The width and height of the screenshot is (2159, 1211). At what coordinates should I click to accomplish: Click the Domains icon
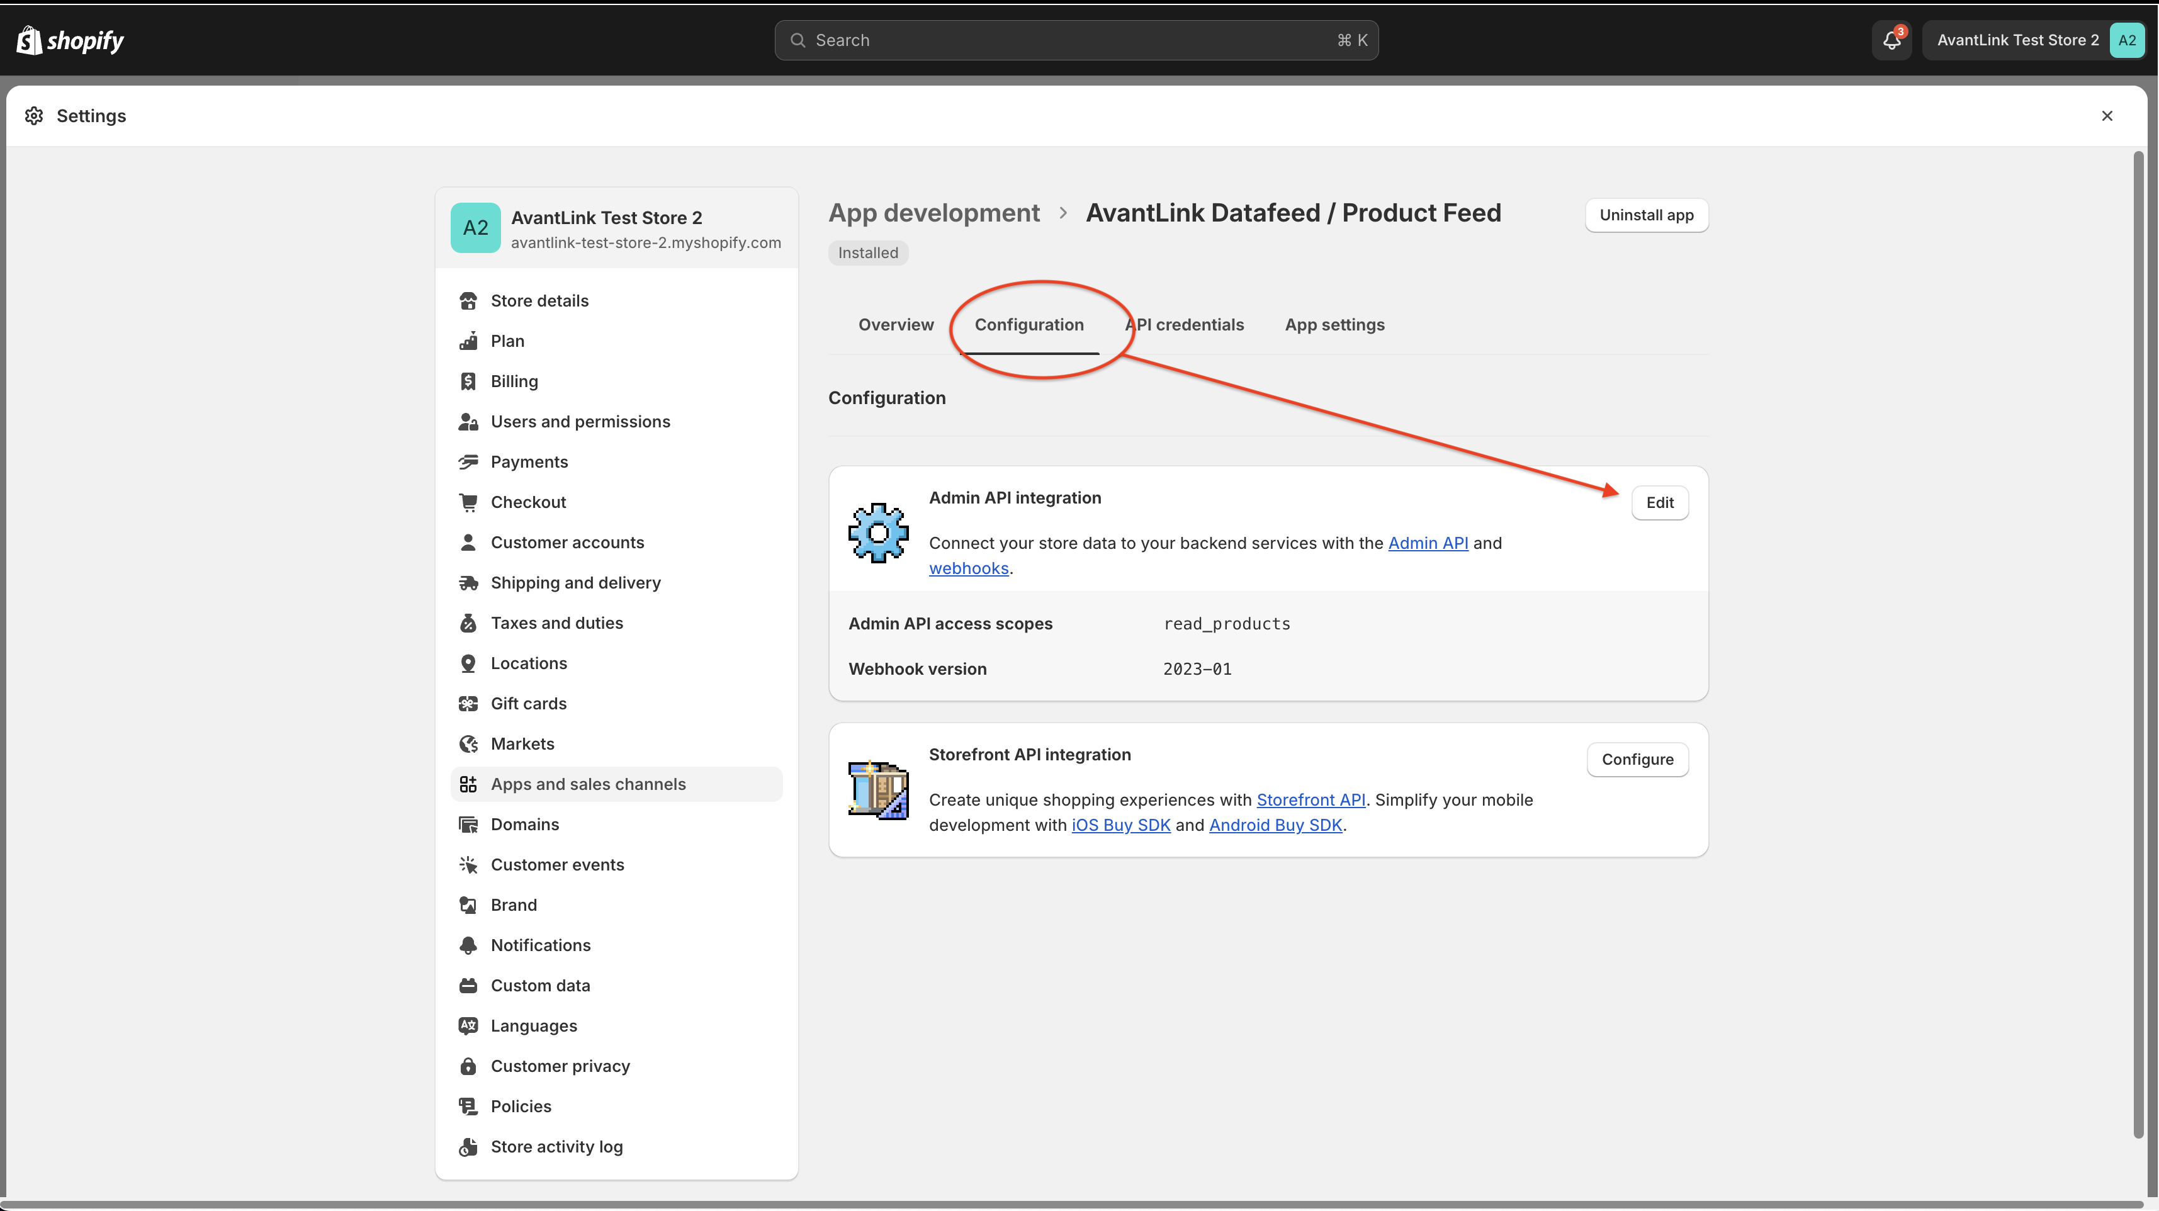click(x=468, y=824)
